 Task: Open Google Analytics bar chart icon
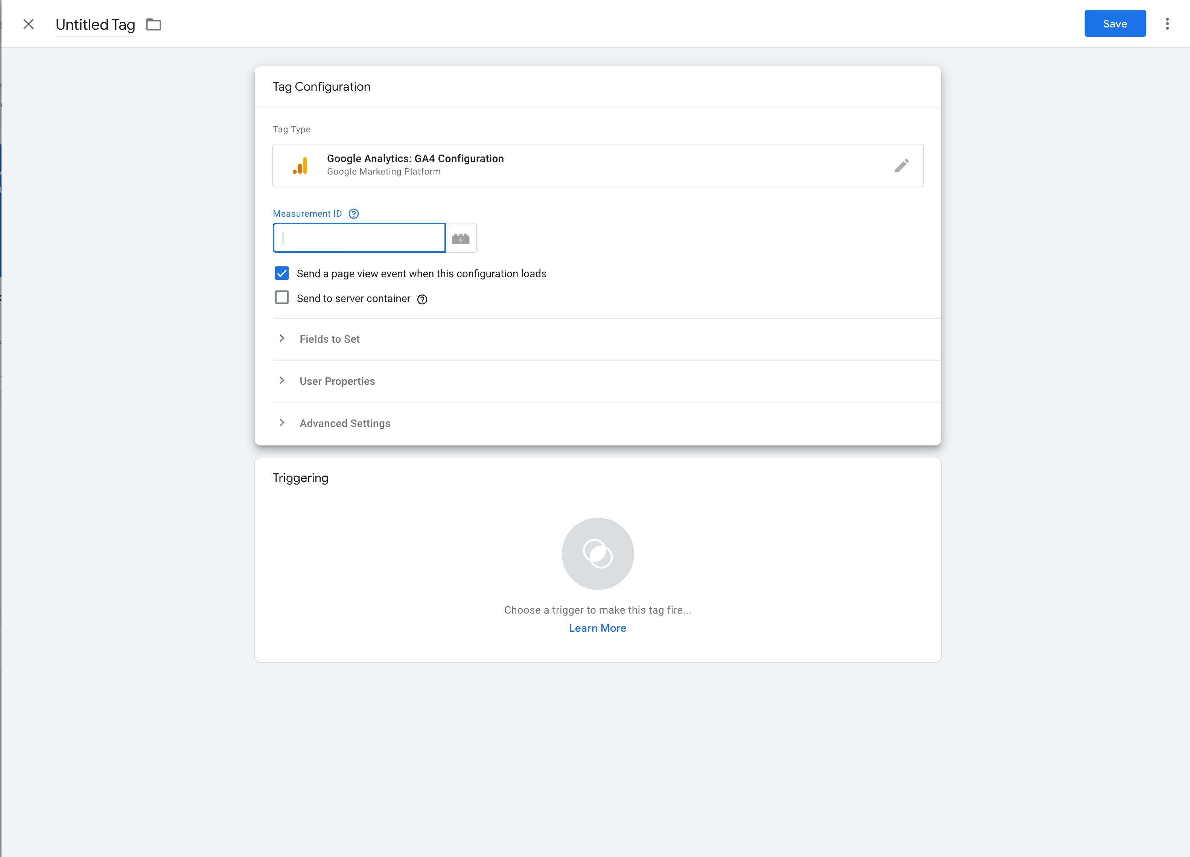pos(300,165)
